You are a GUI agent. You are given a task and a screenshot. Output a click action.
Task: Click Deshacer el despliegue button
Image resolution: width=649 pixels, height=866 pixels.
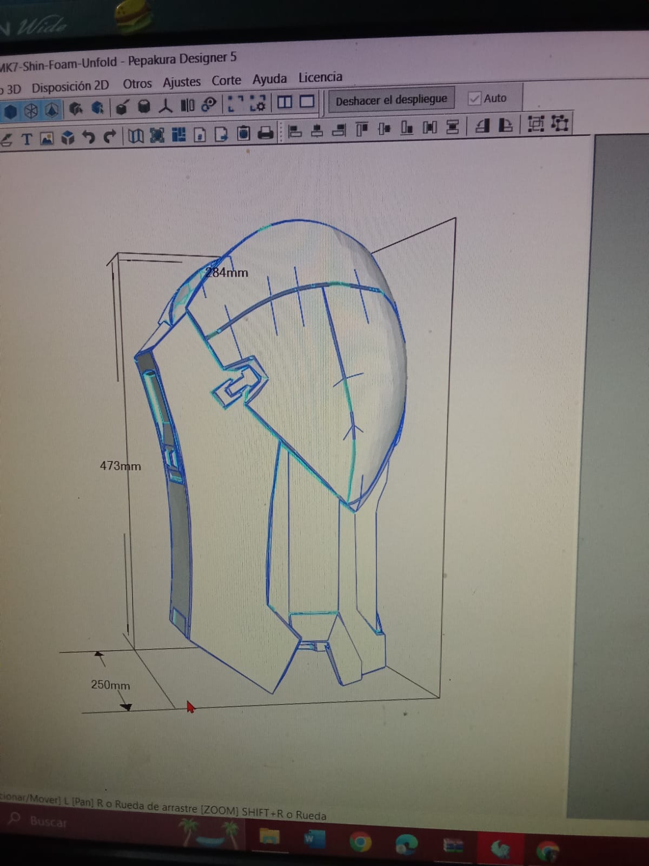[392, 100]
